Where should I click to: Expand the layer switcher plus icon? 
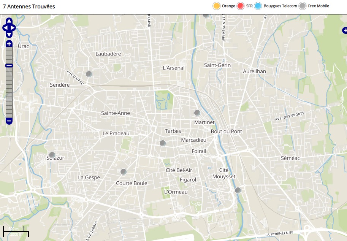[344, 30]
